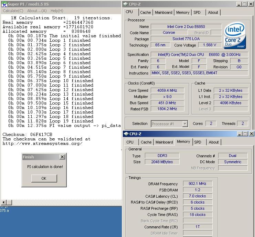255x237 pixels.
Task: Click the '1:2' FSB:DRAM ratio value
Action: point(198,190)
